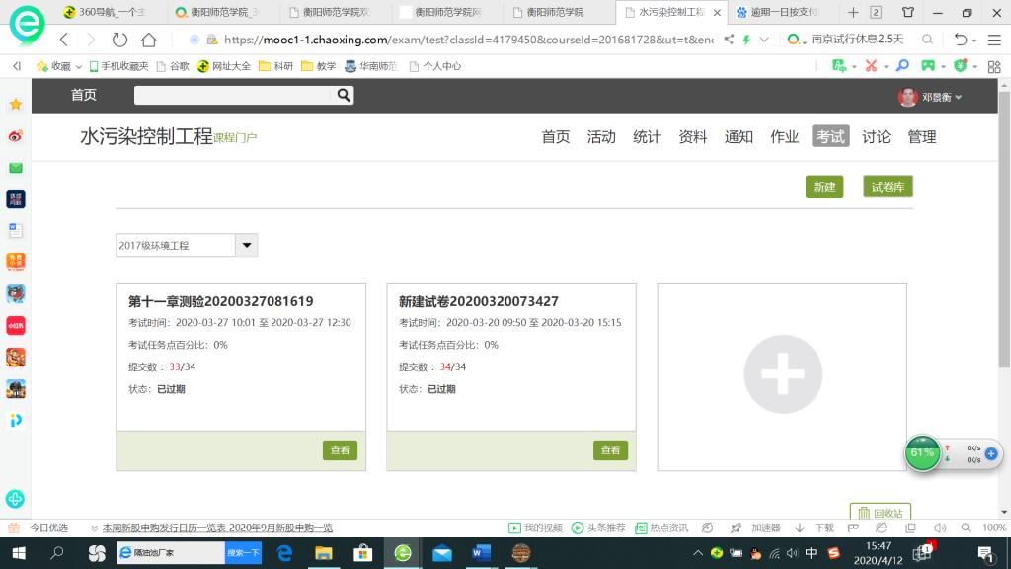1011x569 pixels.
Task: Open the 试卷库 exam bank button
Action: point(887,187)
